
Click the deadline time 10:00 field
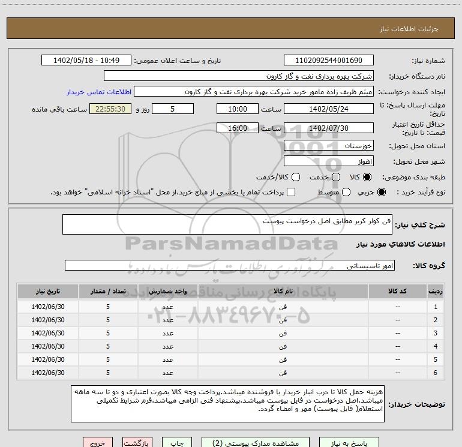[x=238, y=109]
